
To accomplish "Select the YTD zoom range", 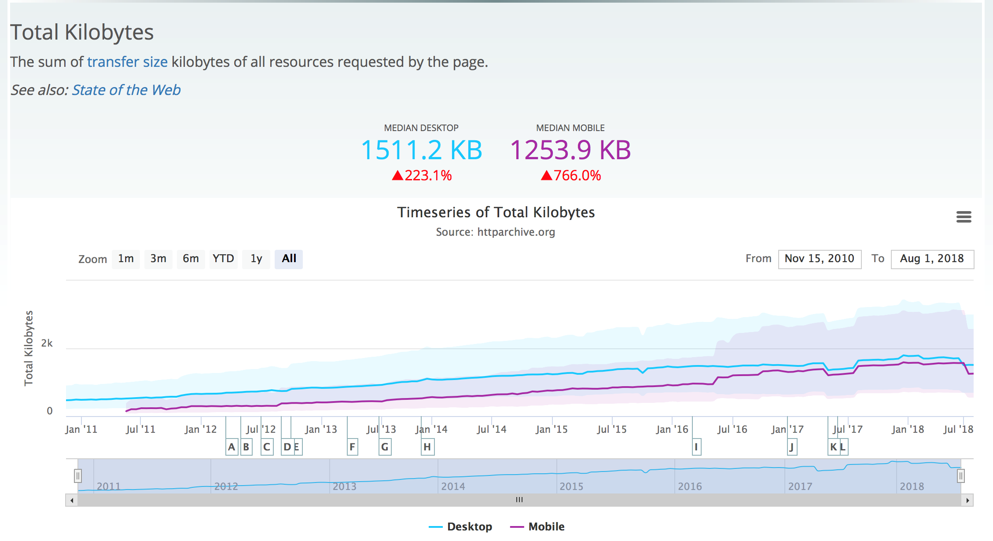I will (223, 259).
